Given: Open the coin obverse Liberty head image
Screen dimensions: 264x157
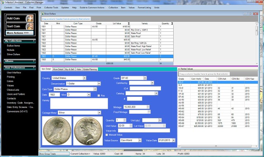Looking at the screenshot, I should click(88, 131).
